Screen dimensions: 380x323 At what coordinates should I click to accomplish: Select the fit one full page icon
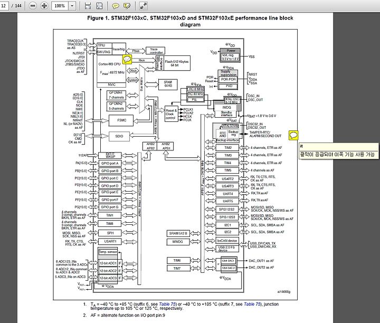point(100,6)
